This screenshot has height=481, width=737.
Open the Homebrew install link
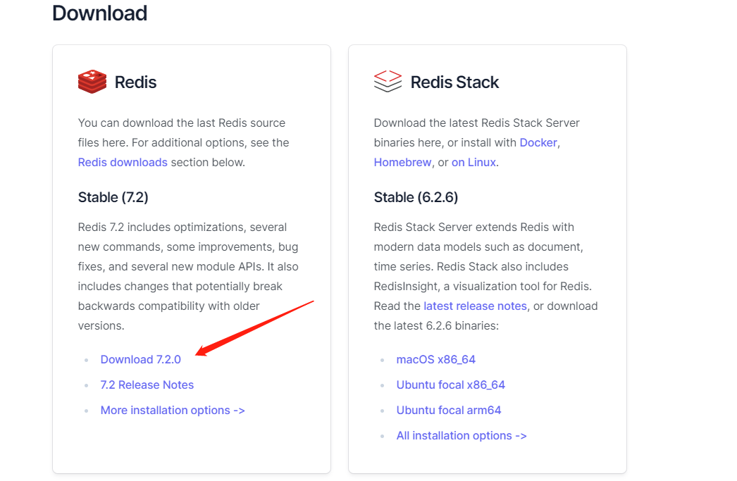click(x=402, y=162)
